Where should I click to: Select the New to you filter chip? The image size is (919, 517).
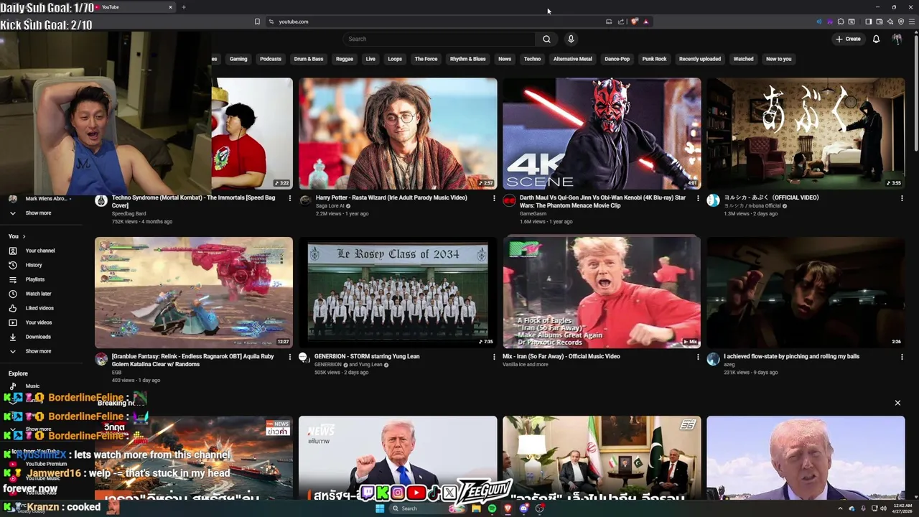(x=778, y=59)
